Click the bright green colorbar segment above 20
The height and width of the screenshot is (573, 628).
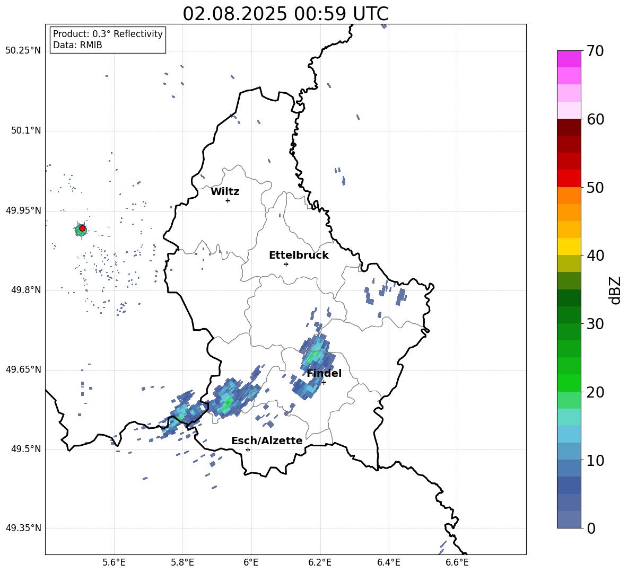(x=569, y=383)
